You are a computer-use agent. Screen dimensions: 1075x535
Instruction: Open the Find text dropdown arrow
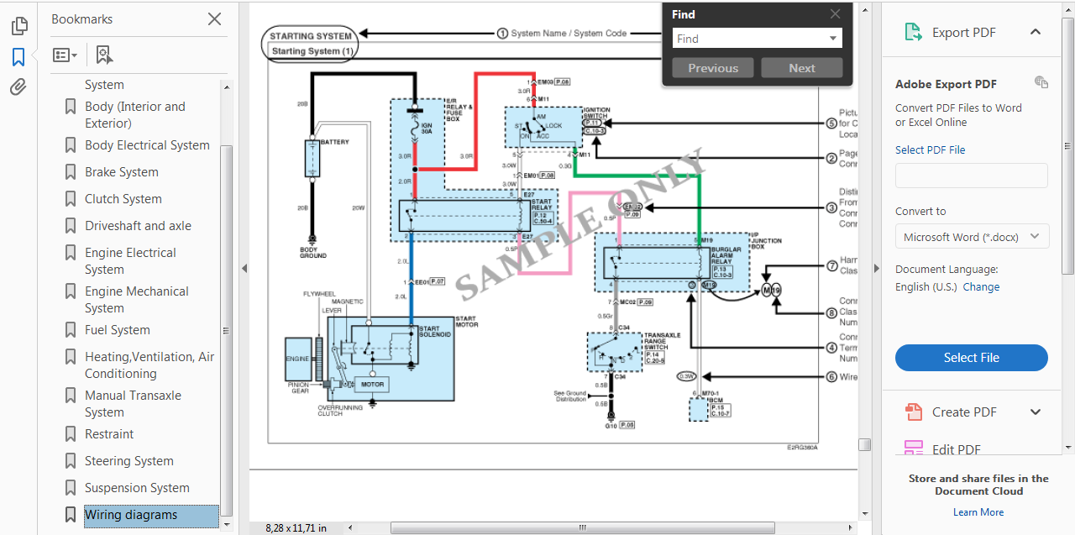[x=833, y=39]
